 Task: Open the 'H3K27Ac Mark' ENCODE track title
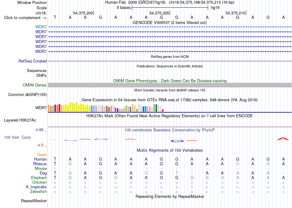pos(170,116)
